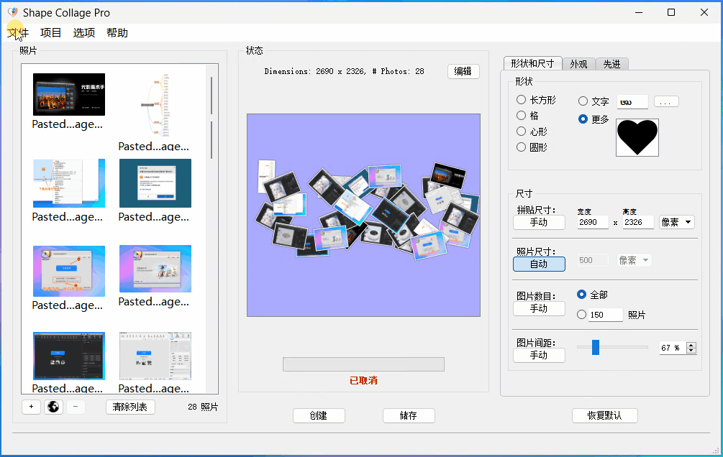The height and width of the screenshot is (457, 723).
Task: Select the light editor window thumbnail
Action: [x=155, y=356]
